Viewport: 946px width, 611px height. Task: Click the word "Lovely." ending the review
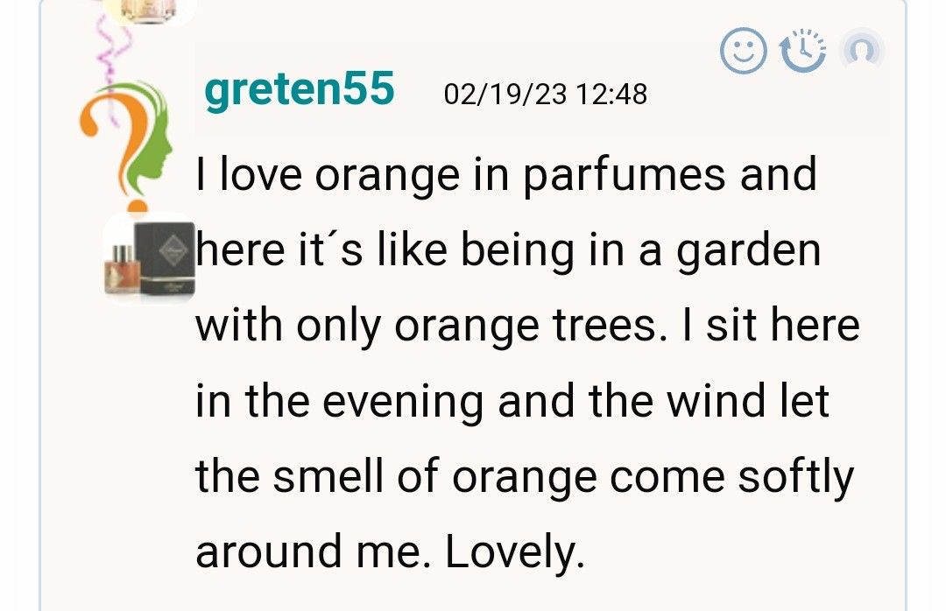pyautogui.click(x=513, y=551)
